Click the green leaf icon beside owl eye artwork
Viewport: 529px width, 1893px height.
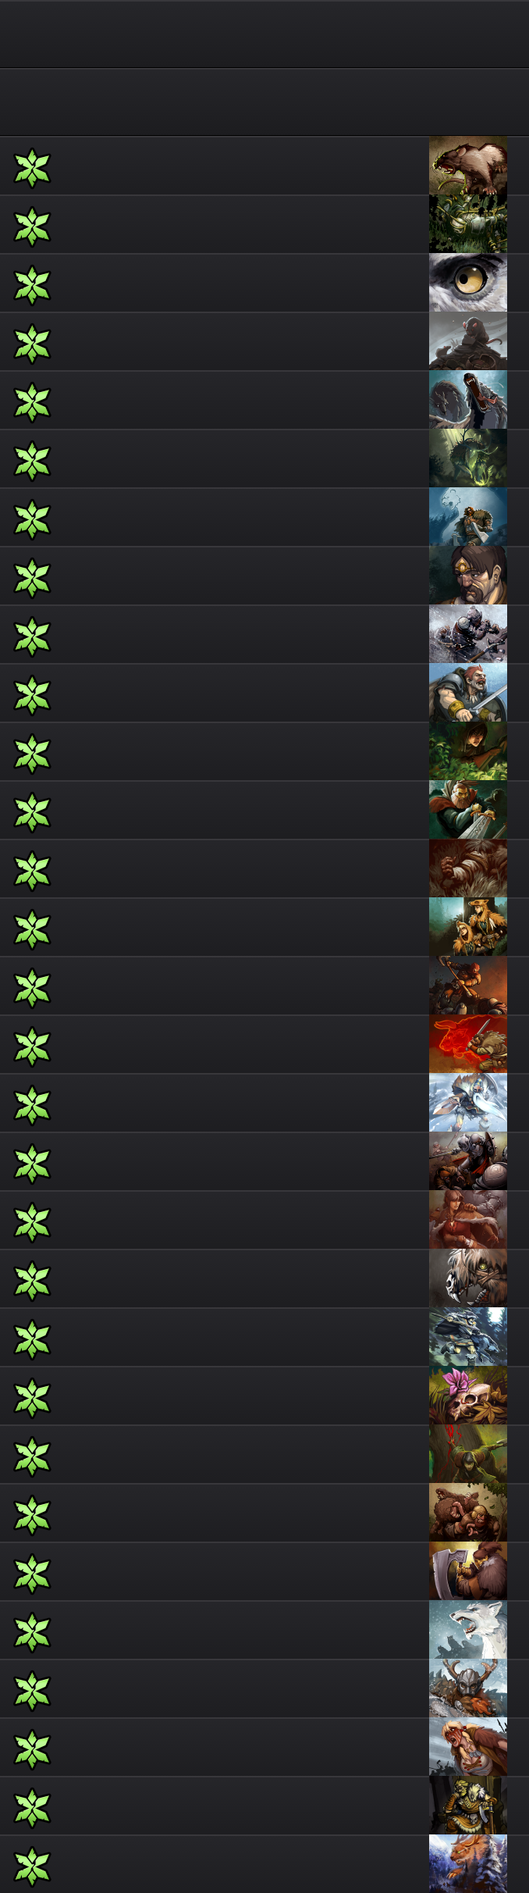point(32,284)
